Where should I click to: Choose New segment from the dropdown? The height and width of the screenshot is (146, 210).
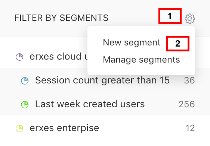[132, 42]
